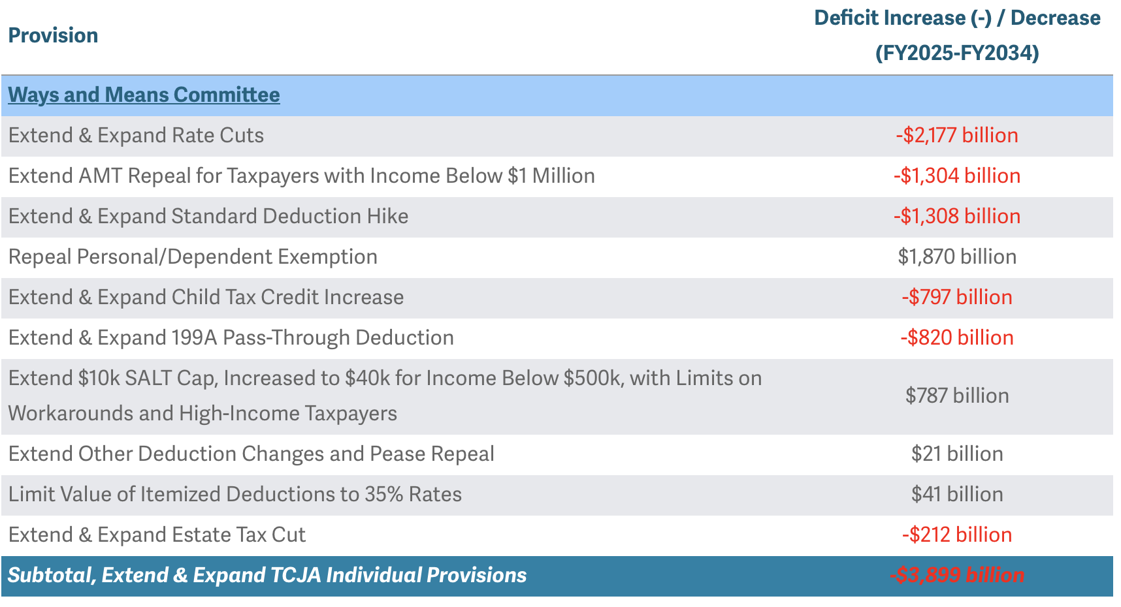The width and height of the screenshot is (1121, 607).
Task: Click the -$1,304 billion amount
Action: [x=956, y=176]
